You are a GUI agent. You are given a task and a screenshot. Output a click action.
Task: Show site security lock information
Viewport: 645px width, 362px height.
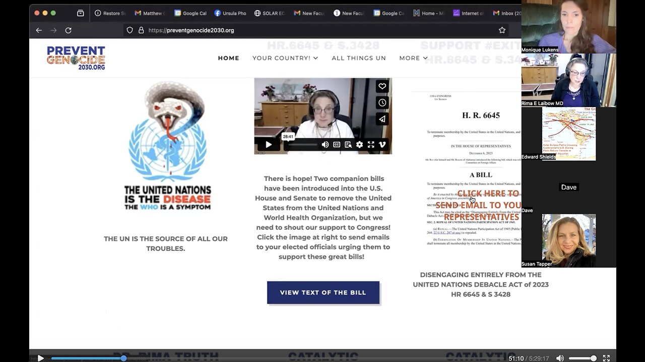coord(141,30)
